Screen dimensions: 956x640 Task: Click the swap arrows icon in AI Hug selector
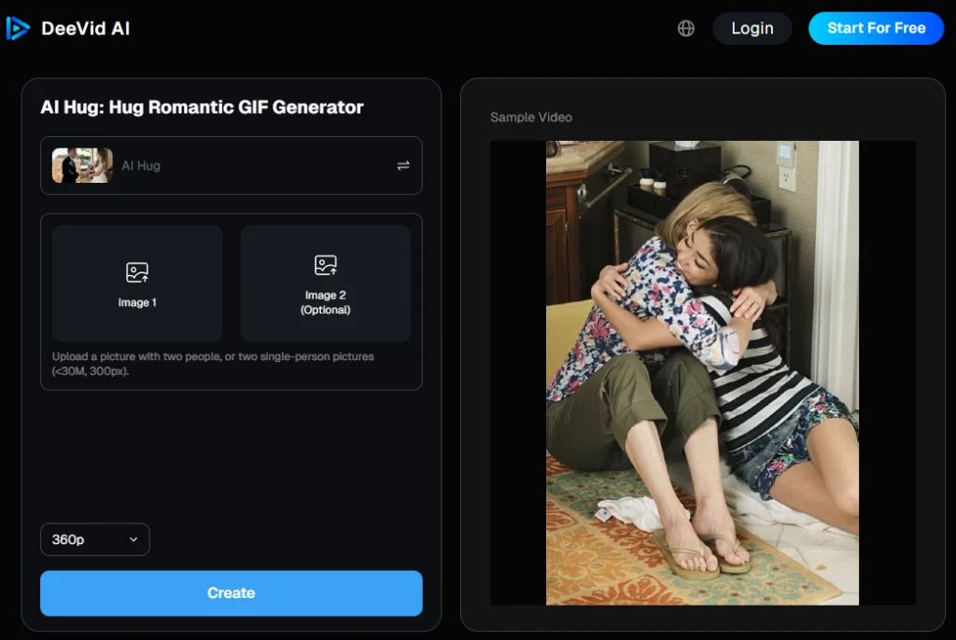coord(403,166)
